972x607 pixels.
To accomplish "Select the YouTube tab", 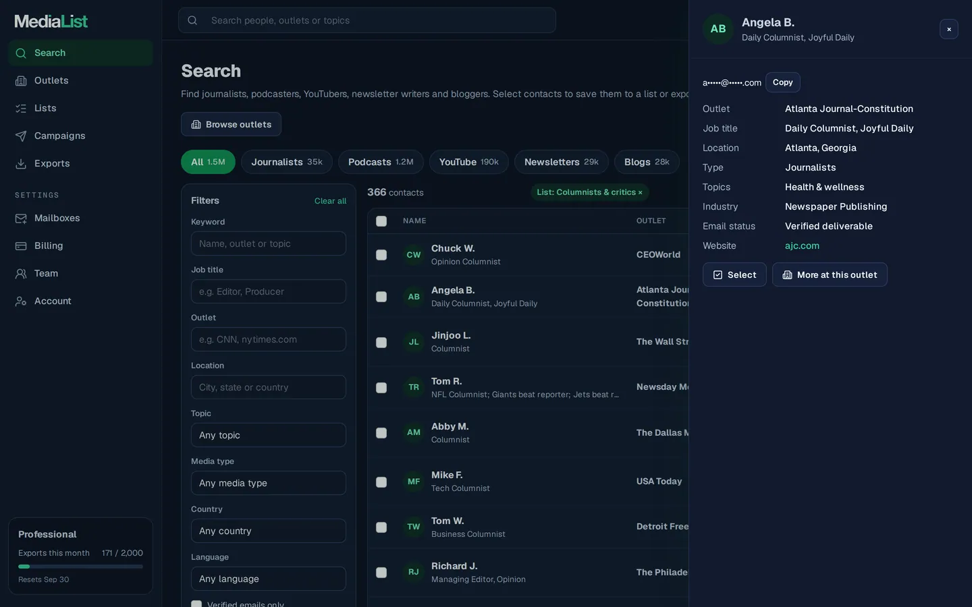I will pyautogui.click(x=468, y=162).
